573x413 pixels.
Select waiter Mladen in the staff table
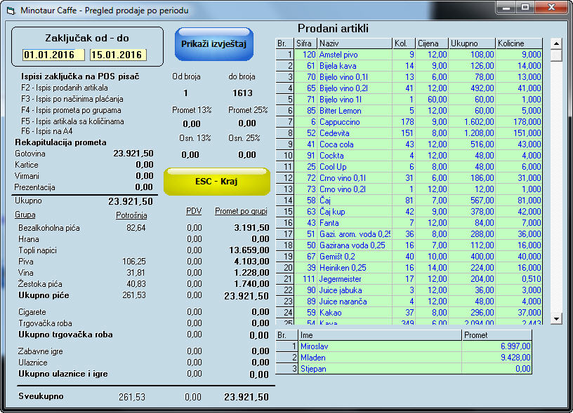pyautogui.click(x=379, y=358)
